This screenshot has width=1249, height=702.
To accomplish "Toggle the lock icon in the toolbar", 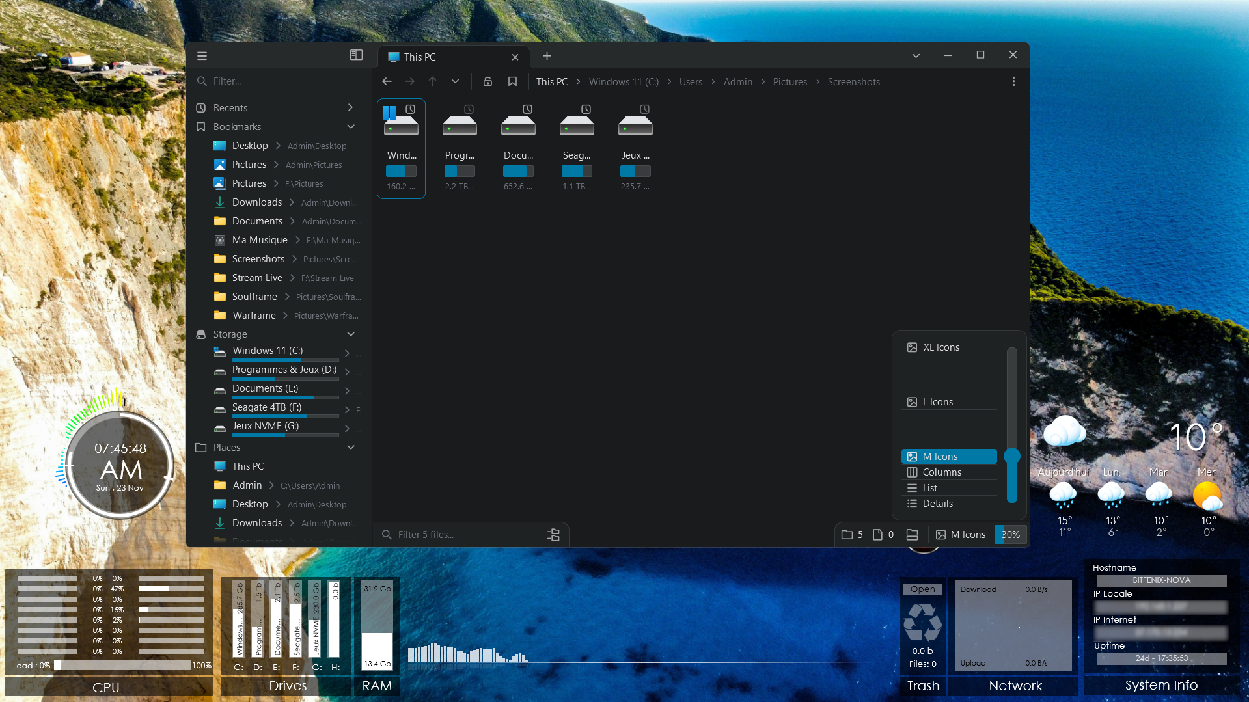I will pyautogui.click(x=487, y=81).
